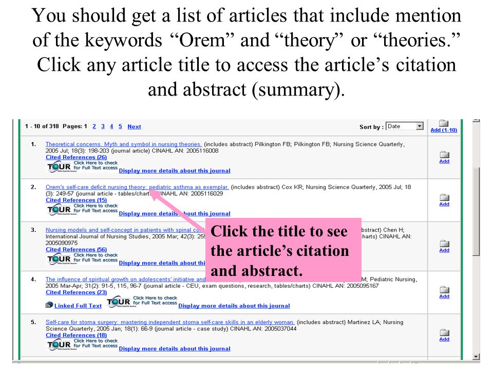The image size is (493, 370).
Task: Click TOUR full text icon for article 3
Action: pos(82,258)
